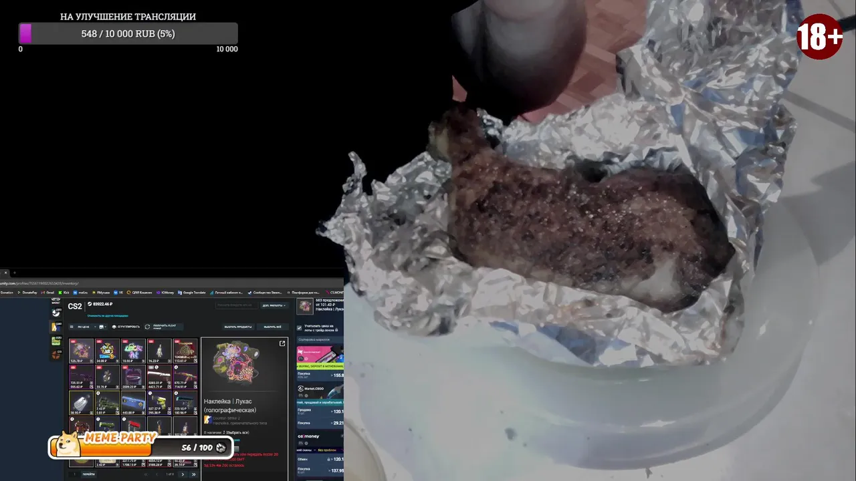
Task: Open the mail.ru bookmark
Action: pos(80,292)
